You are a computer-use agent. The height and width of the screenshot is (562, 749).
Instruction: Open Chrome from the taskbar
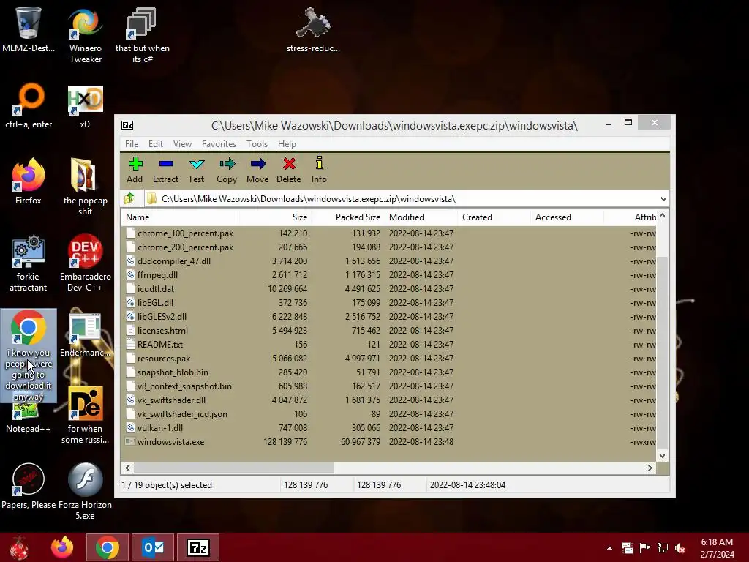(x=108, y=547)
